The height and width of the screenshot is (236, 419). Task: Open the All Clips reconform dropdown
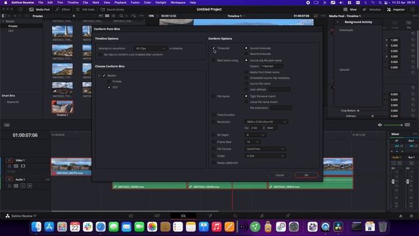pos(150,49)
